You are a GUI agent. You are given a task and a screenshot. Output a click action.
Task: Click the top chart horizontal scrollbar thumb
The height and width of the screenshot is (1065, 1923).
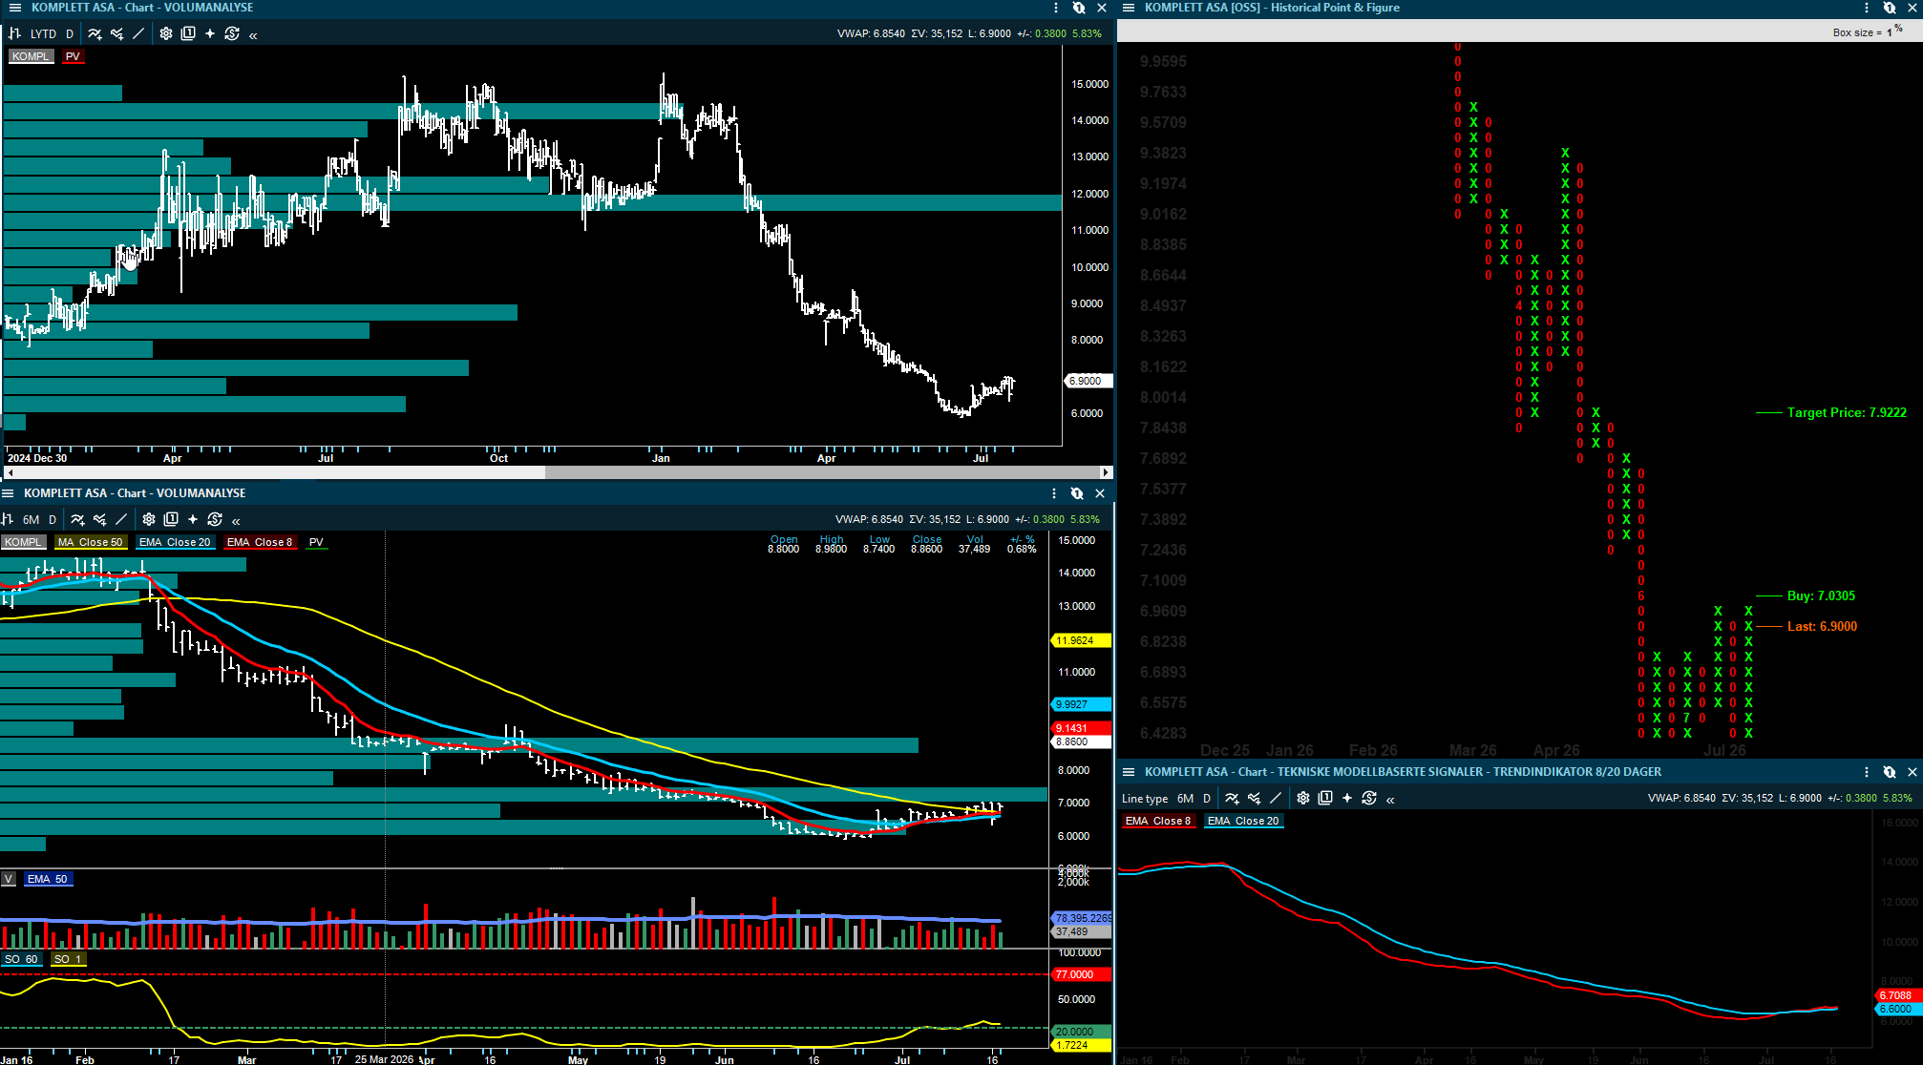(822, 472)
